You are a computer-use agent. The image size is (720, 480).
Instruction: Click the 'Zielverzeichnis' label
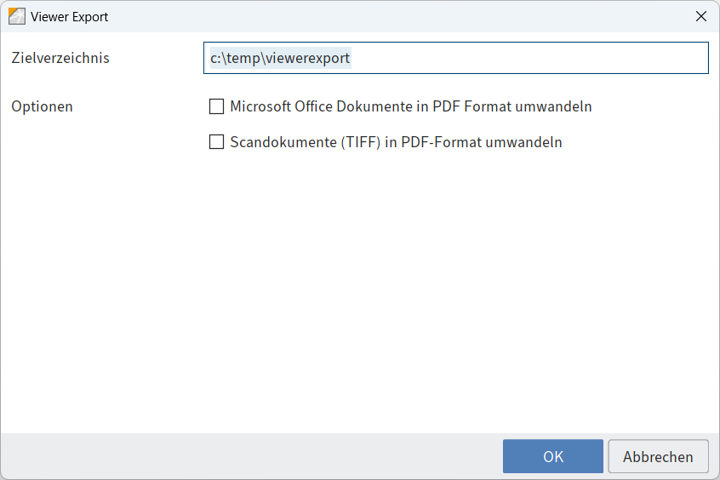click(60, 59)
